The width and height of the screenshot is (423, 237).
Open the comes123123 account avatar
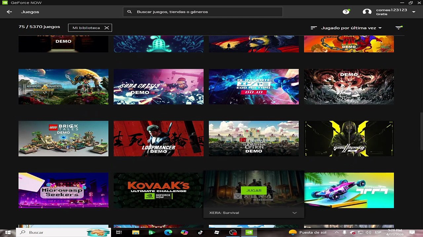[367, 12]
